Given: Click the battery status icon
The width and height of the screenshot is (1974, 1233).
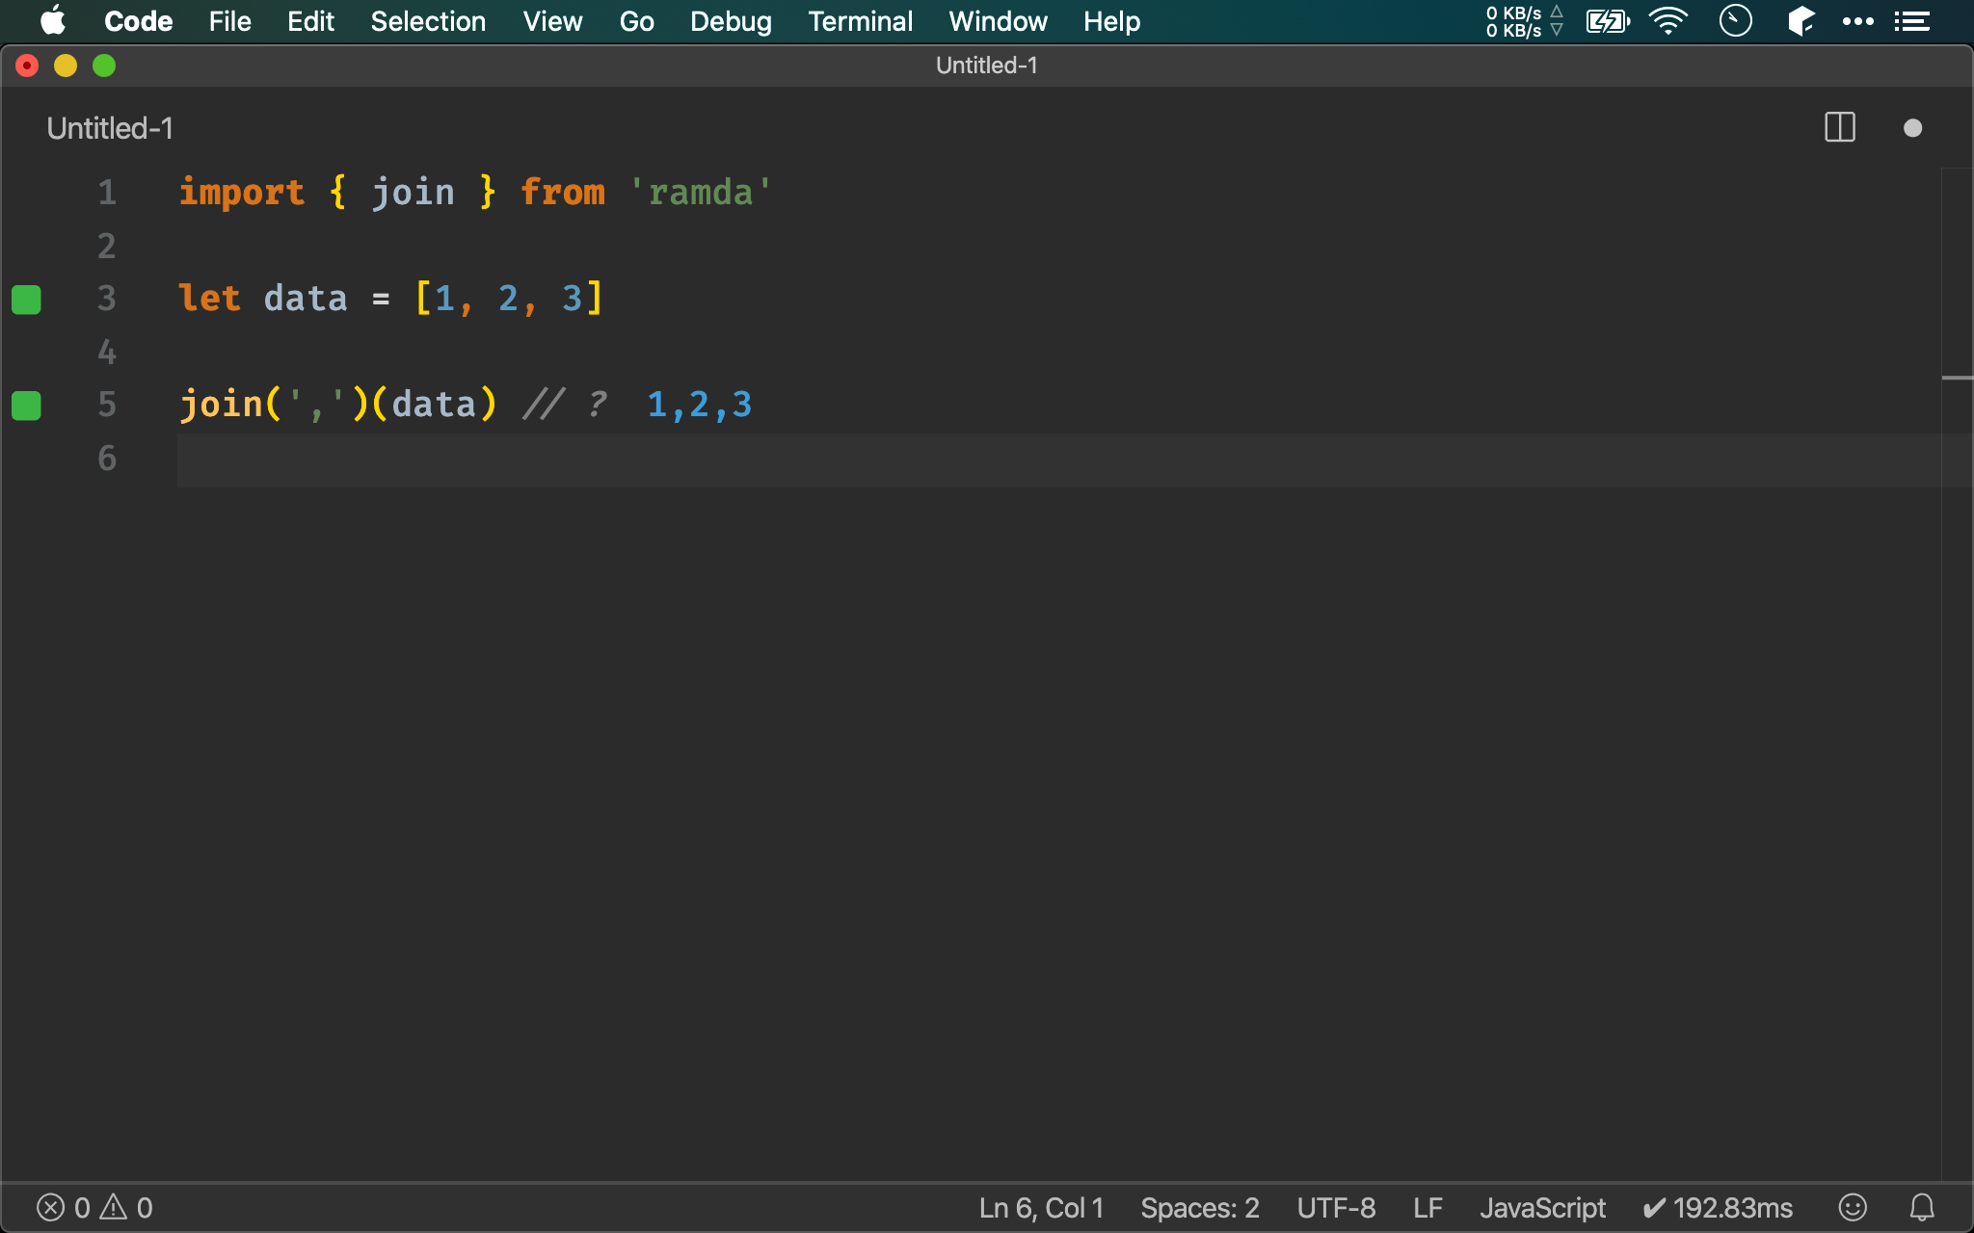Looking at the screenshot, I should click(1608, 21).
